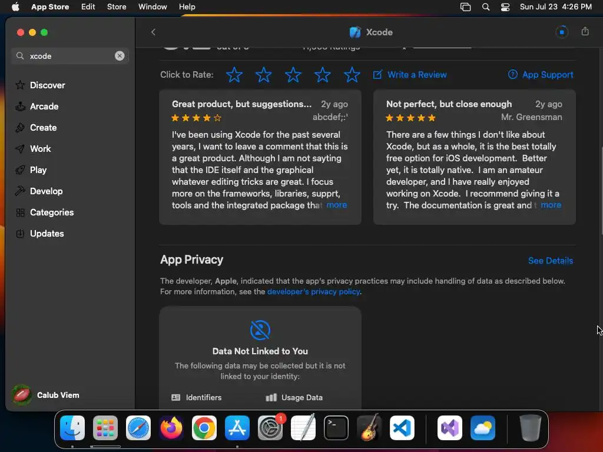Stop the Xcode download progress button
This screenshot has width=603, height=452.
[562, 32]
